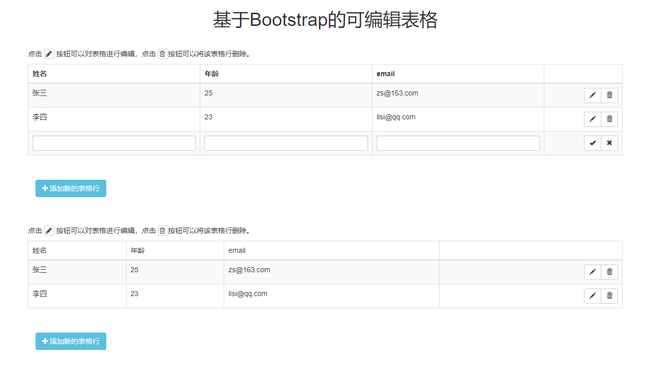Click the name 张三 in the second table
Image resolution: width=645 pixels, height=388 pixels.
pos(40,270)
